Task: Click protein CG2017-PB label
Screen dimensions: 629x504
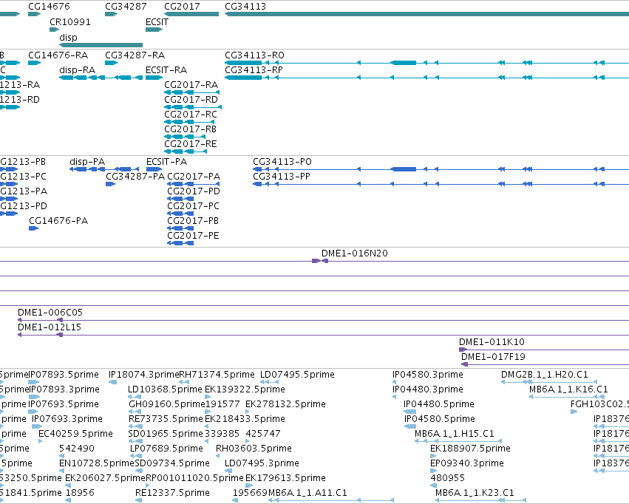Action: click(193, 221)
